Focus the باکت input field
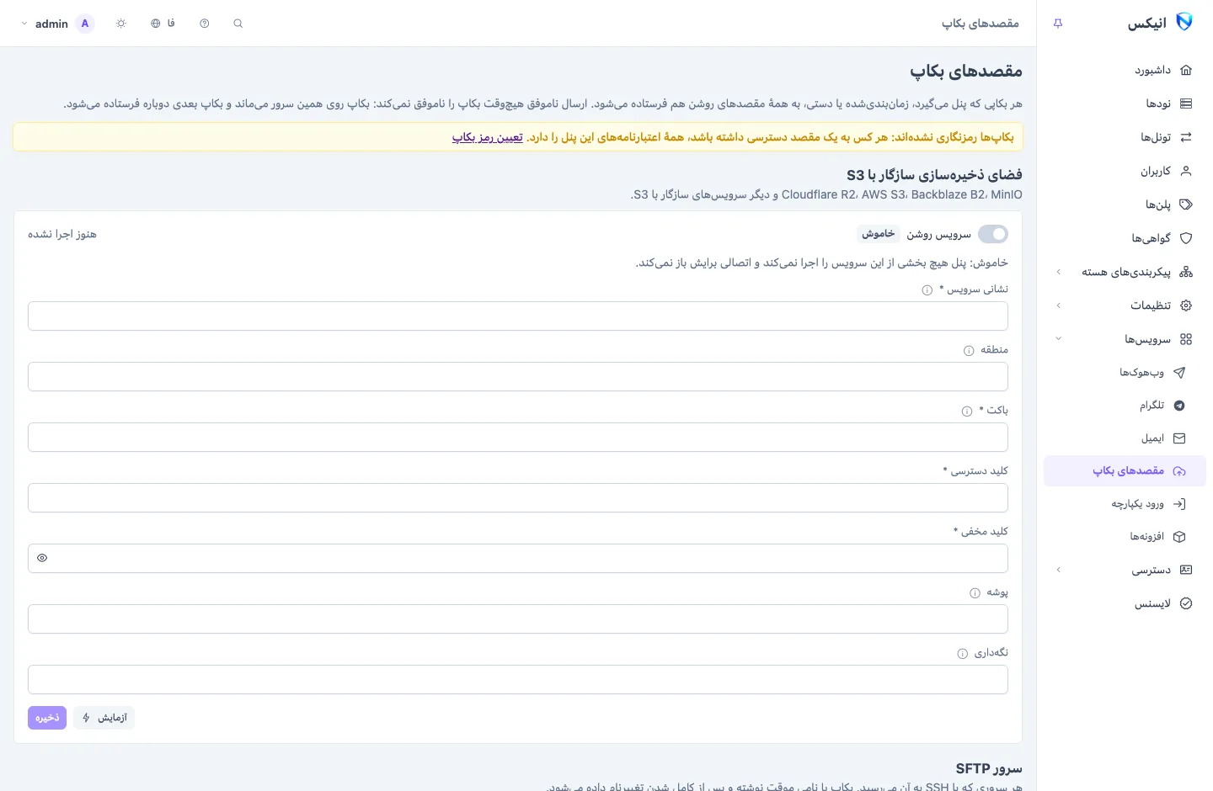Image resolution: width=1213 pixels, height=791 pixels. (x=518, y=438)
